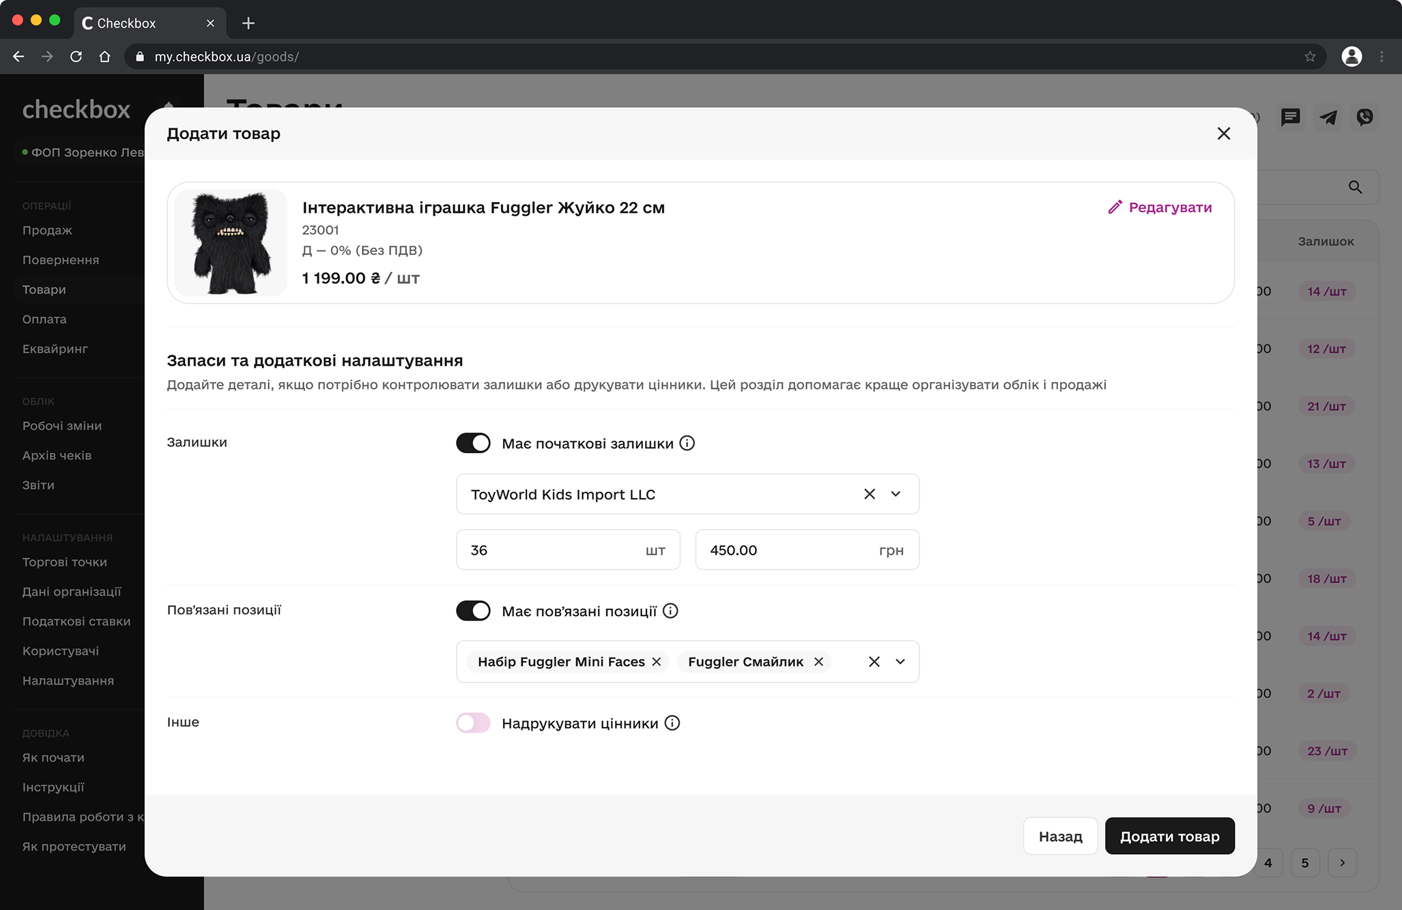Screen dimensions: 1402x910
Task: Open Податкові ставки in sidebar
Action: [x=76, y=621]
